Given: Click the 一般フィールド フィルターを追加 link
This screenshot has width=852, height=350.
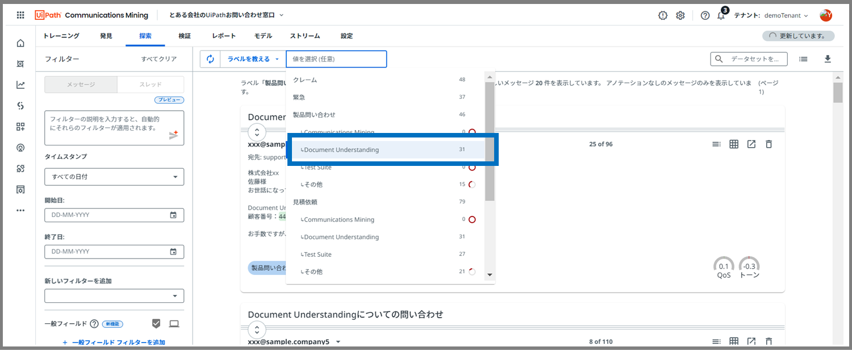Looking at the screenshot, I should pyautogui.click(x=114, y=343).
